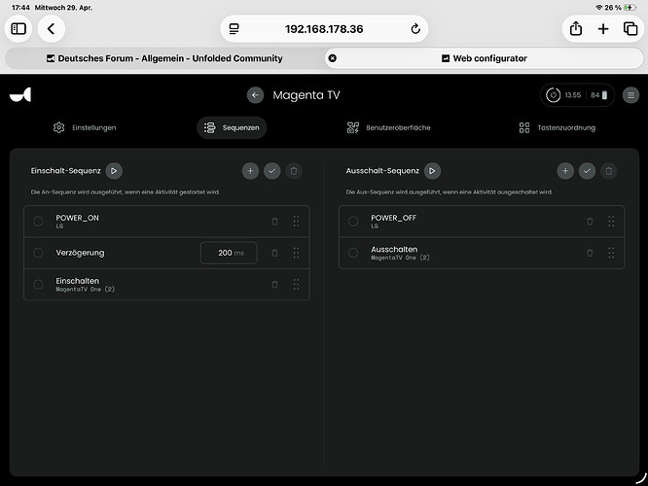This screenshot has height=486, width=648.
Task: Select the Web configurator tab
Action: (x=485, y=58)
